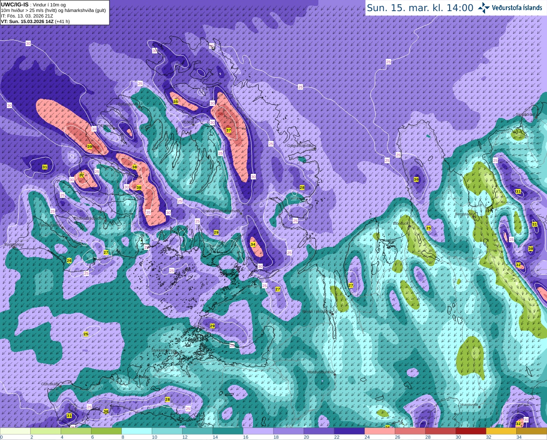The height and width of the screenshot is (440, 547).
Task: Click the 32–34 m/s yellow-orange legend swatch
Action: [501, 431]
